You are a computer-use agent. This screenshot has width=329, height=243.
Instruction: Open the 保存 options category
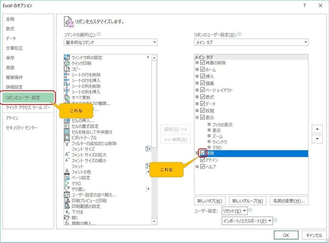point(28,58)
